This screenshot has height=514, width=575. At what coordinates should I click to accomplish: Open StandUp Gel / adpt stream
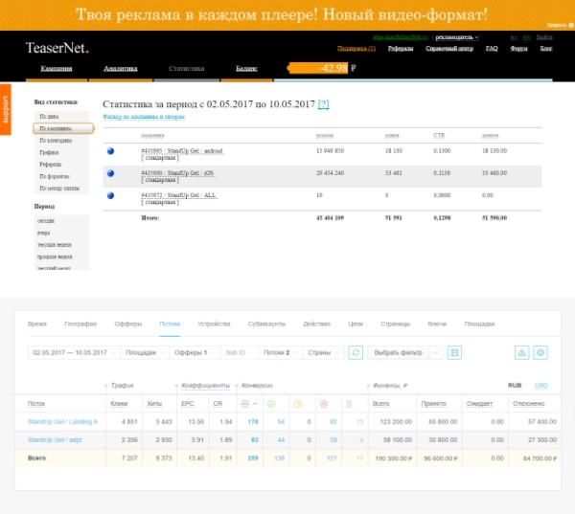click(55, 439)
